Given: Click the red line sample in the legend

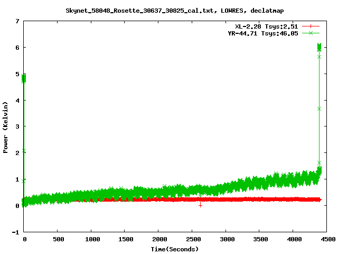Looking at the screenshot, I should 311,26.
